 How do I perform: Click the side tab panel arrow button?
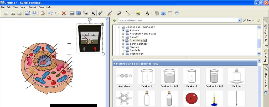[266, 93]
